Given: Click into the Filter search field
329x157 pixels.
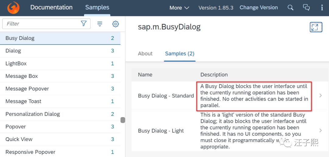Looking at the screenshot, I should [41, 24].
